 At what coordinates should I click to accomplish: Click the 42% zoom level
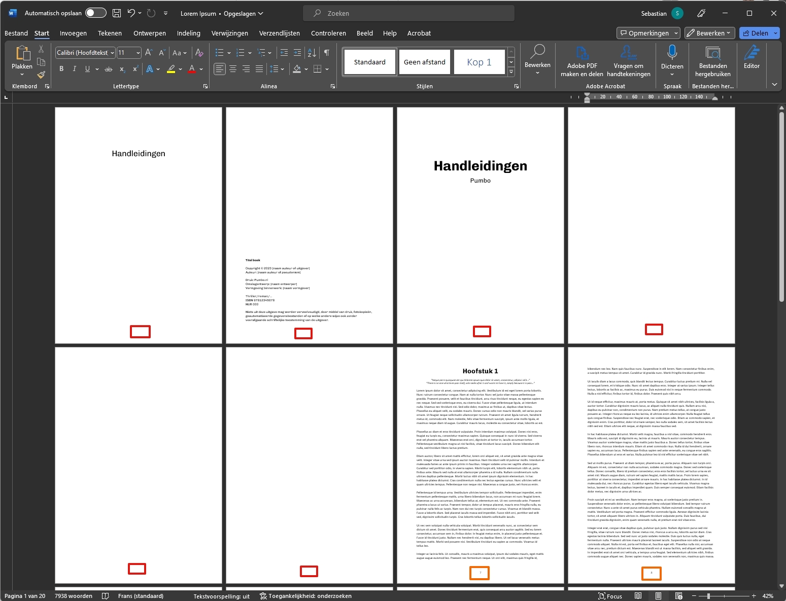pos(768,596)
